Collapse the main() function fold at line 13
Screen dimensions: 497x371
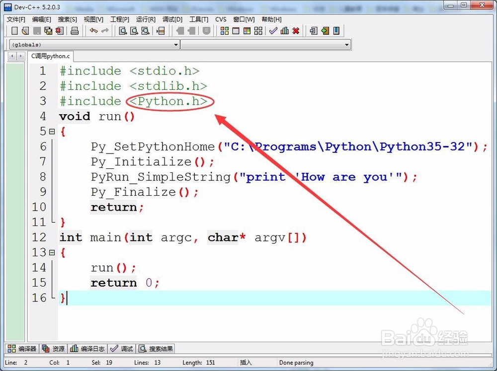point(53,253)
